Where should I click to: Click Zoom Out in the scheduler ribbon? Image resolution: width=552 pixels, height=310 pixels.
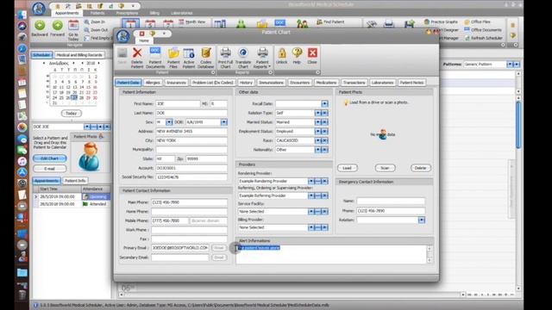click(96, 30)
